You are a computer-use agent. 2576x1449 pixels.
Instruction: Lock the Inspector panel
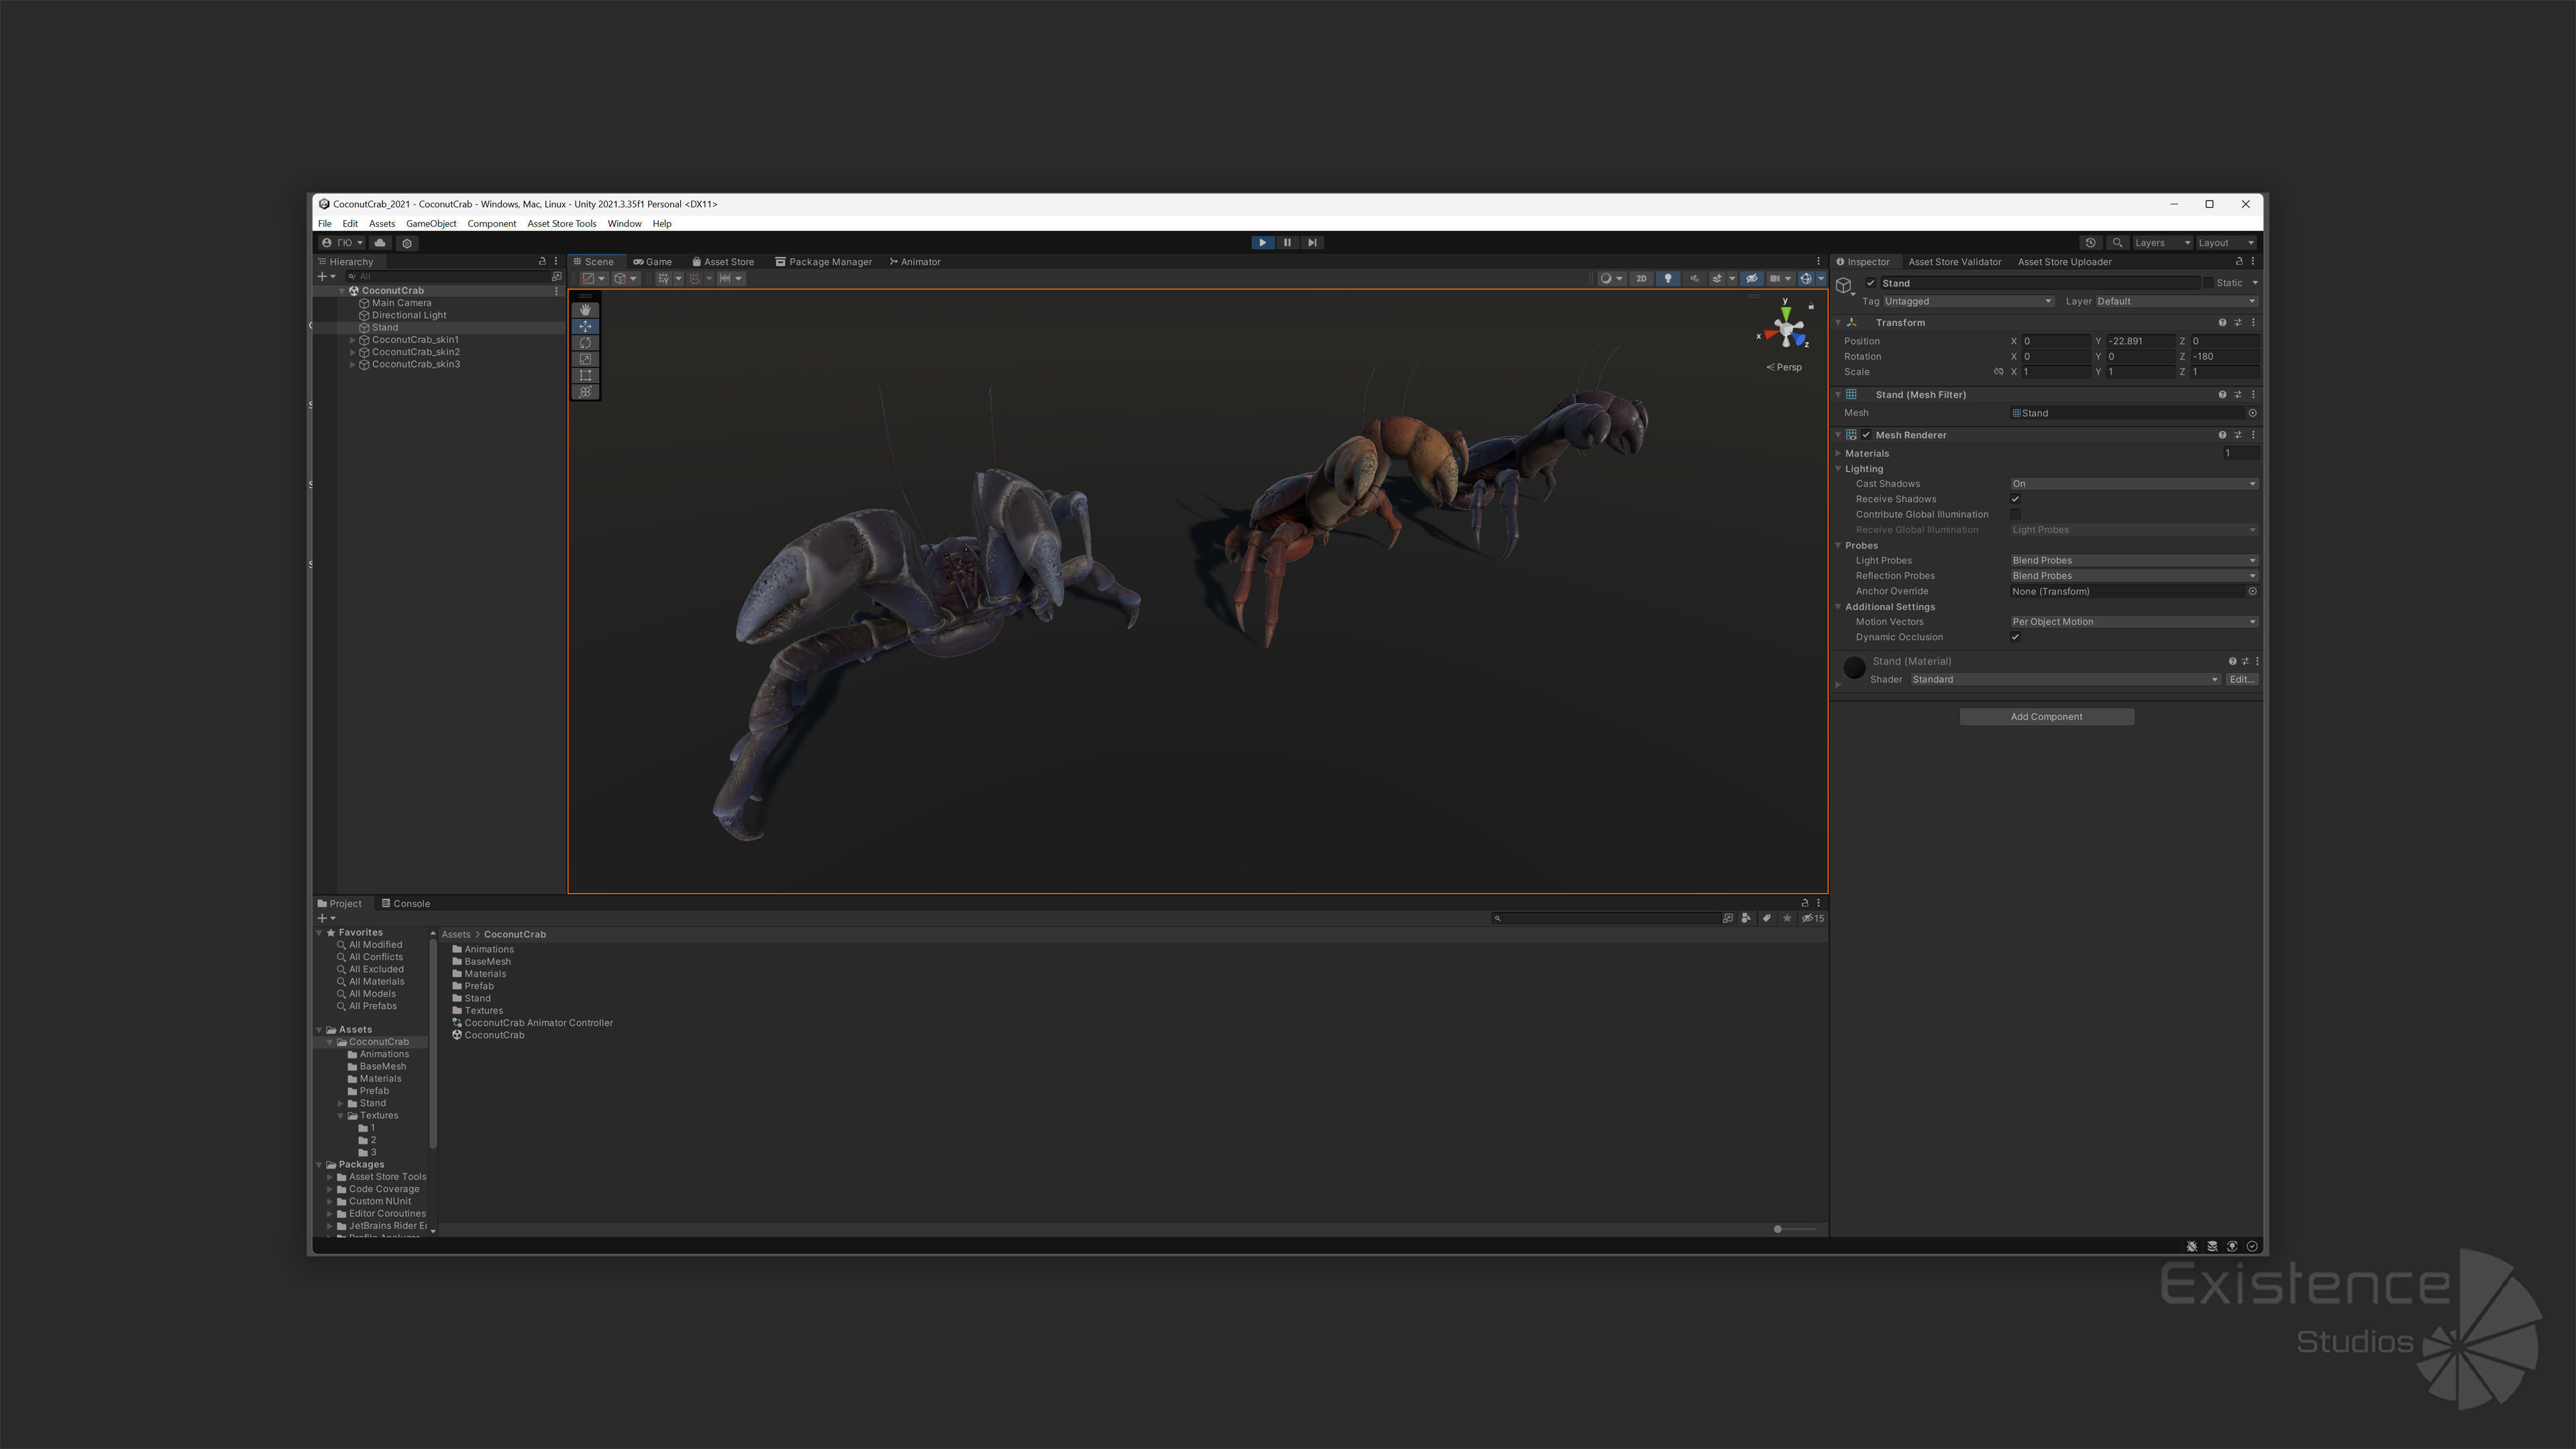pos(2239,262)
